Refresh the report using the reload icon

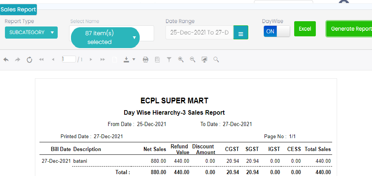29,59
